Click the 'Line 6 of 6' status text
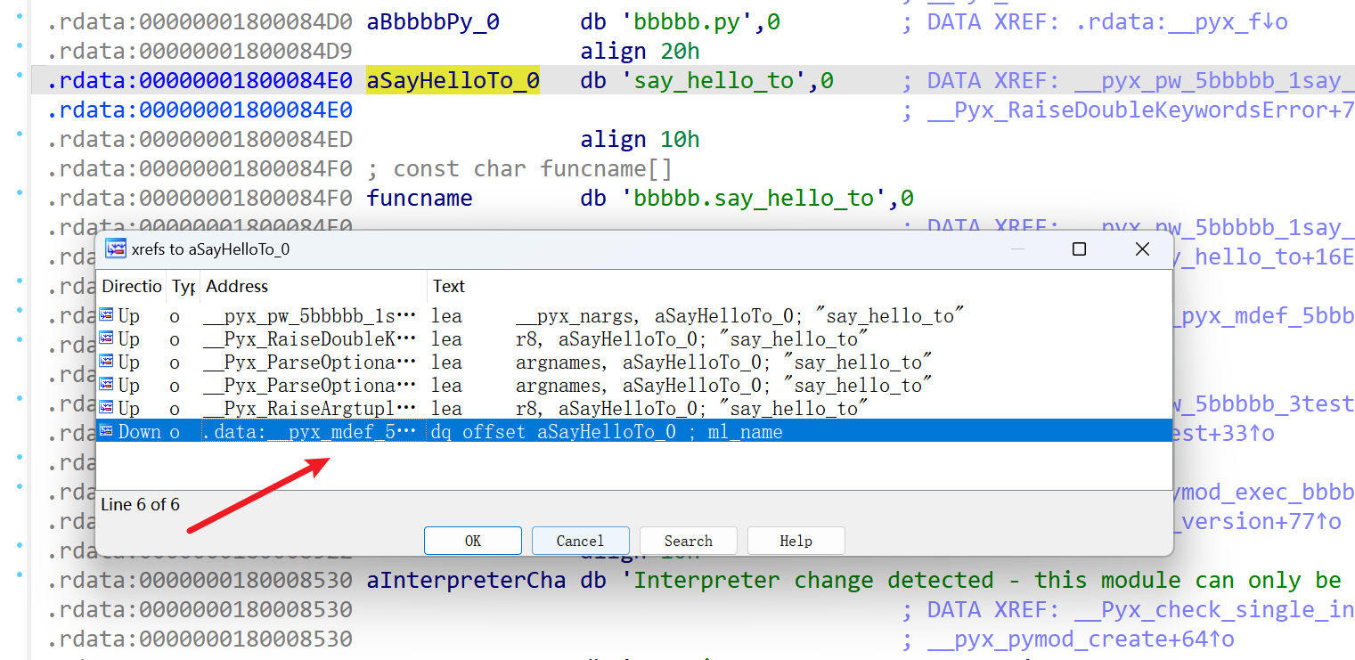This screenshot has height=660, width=1355. click(x=140, y=504)
